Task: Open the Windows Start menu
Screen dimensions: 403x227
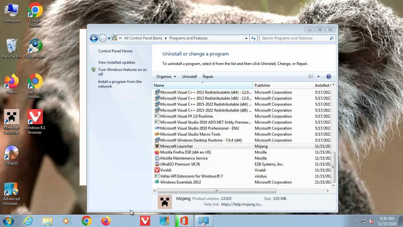Action: click(9, 221)
